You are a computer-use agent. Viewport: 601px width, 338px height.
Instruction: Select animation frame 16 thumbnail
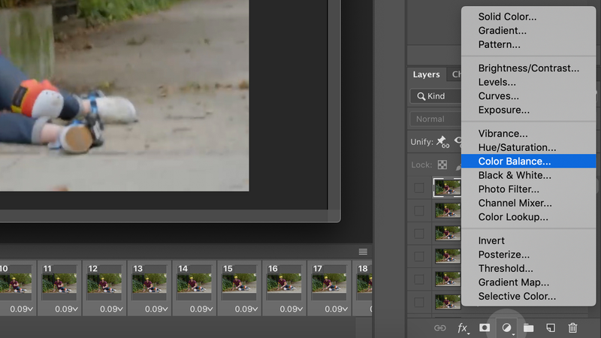coord(284,283)
